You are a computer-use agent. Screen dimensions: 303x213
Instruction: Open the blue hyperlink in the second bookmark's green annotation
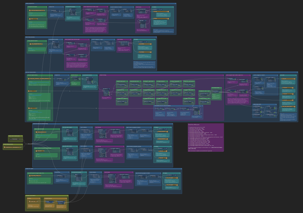point(37,49)
